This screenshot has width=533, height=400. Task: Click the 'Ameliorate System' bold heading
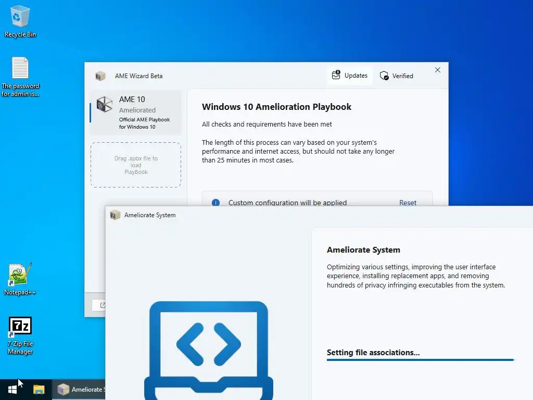[x=363, y=249]
